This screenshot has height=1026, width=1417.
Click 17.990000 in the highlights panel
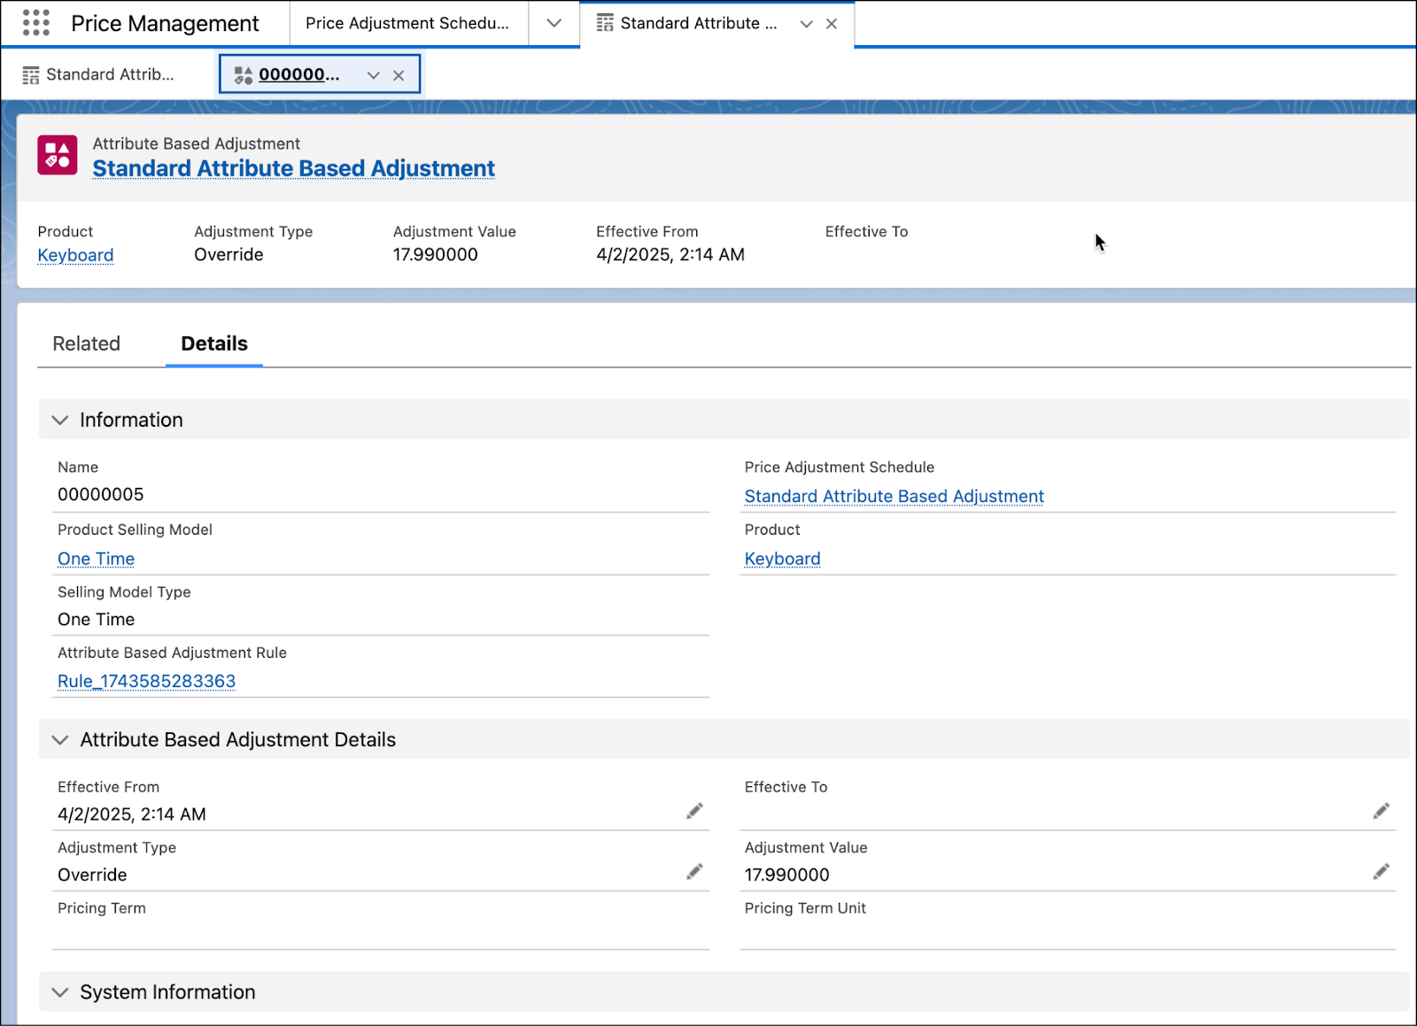436,255
